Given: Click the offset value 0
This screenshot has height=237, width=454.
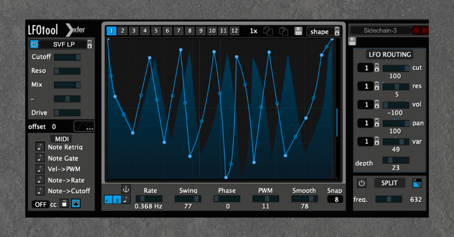Looking at the screenshot, I should (x=54, y=127).
